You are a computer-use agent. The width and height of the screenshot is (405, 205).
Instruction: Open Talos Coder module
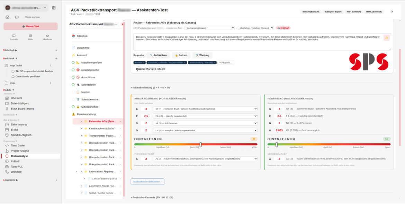click(x=18, y=146)
